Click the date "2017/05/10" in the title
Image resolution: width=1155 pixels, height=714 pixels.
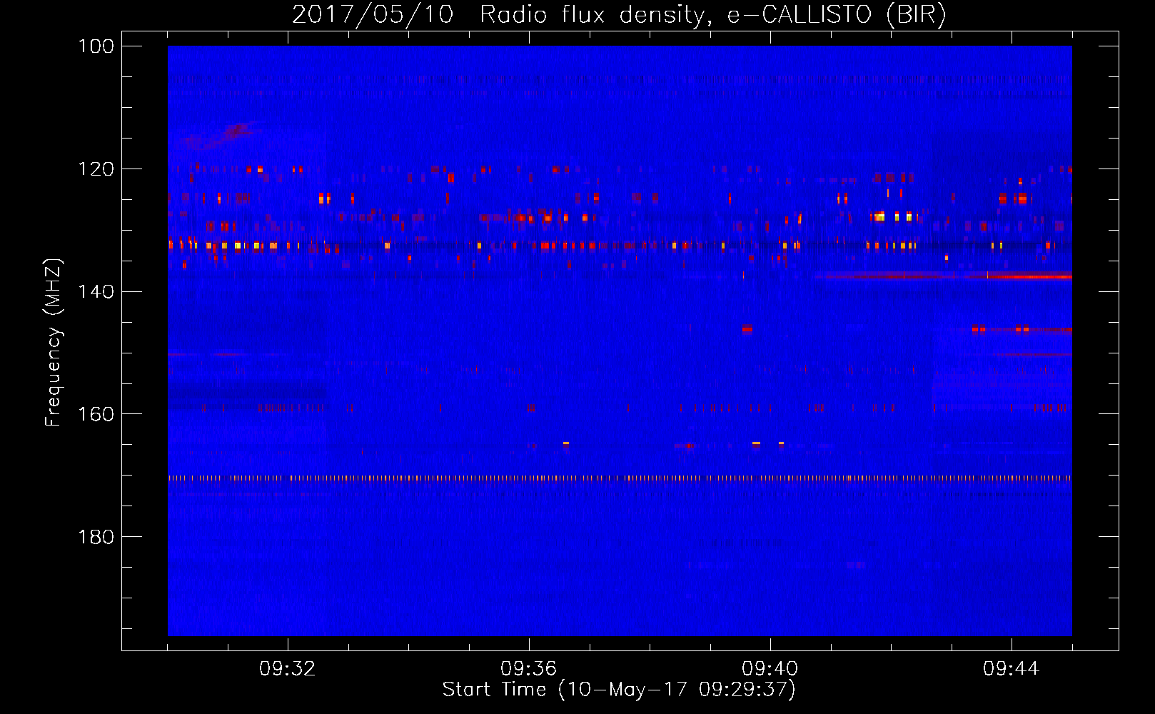click(x=373, y=14)
